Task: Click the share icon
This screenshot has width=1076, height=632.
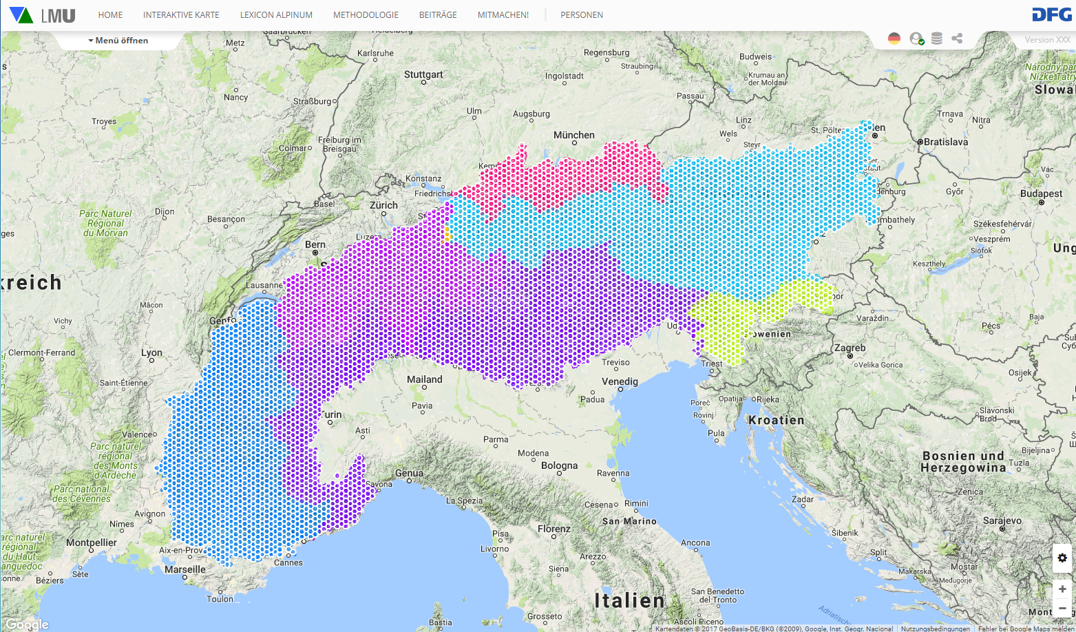Action: tap(957, 39)
